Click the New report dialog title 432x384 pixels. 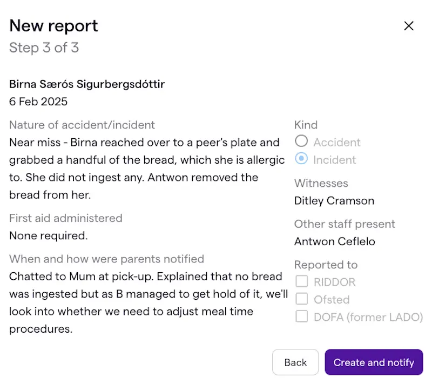tap(53, 25)
